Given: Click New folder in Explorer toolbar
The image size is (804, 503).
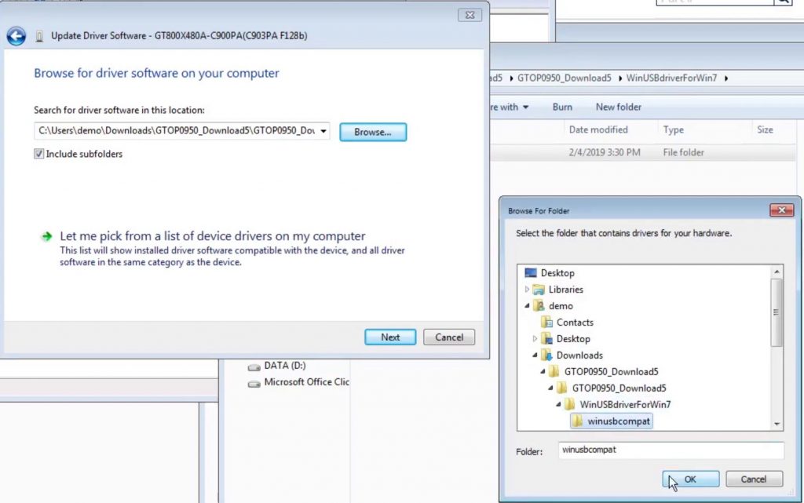Looking at the screenshot, I should (618, 107).
